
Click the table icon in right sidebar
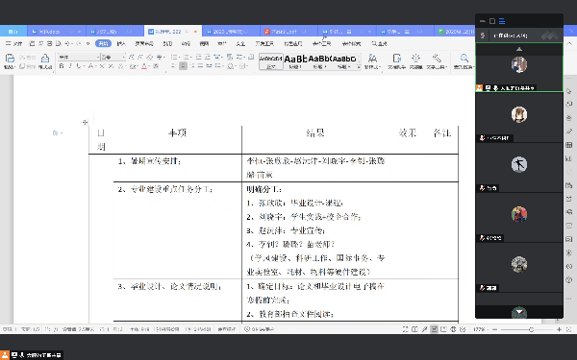569,145
